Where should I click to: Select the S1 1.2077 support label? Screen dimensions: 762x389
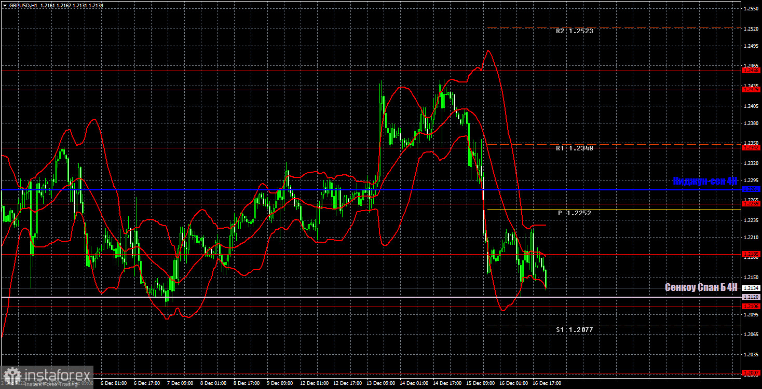[x=574, y=330]
